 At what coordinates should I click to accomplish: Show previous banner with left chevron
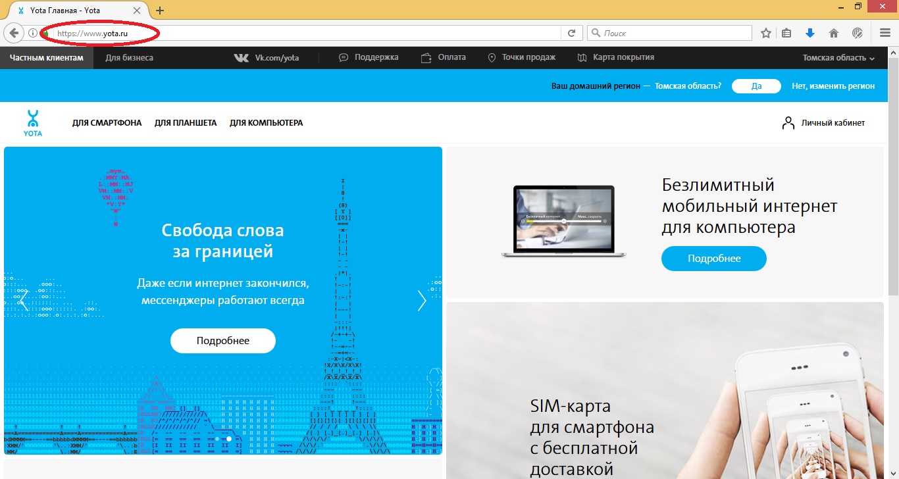point(24,301)
